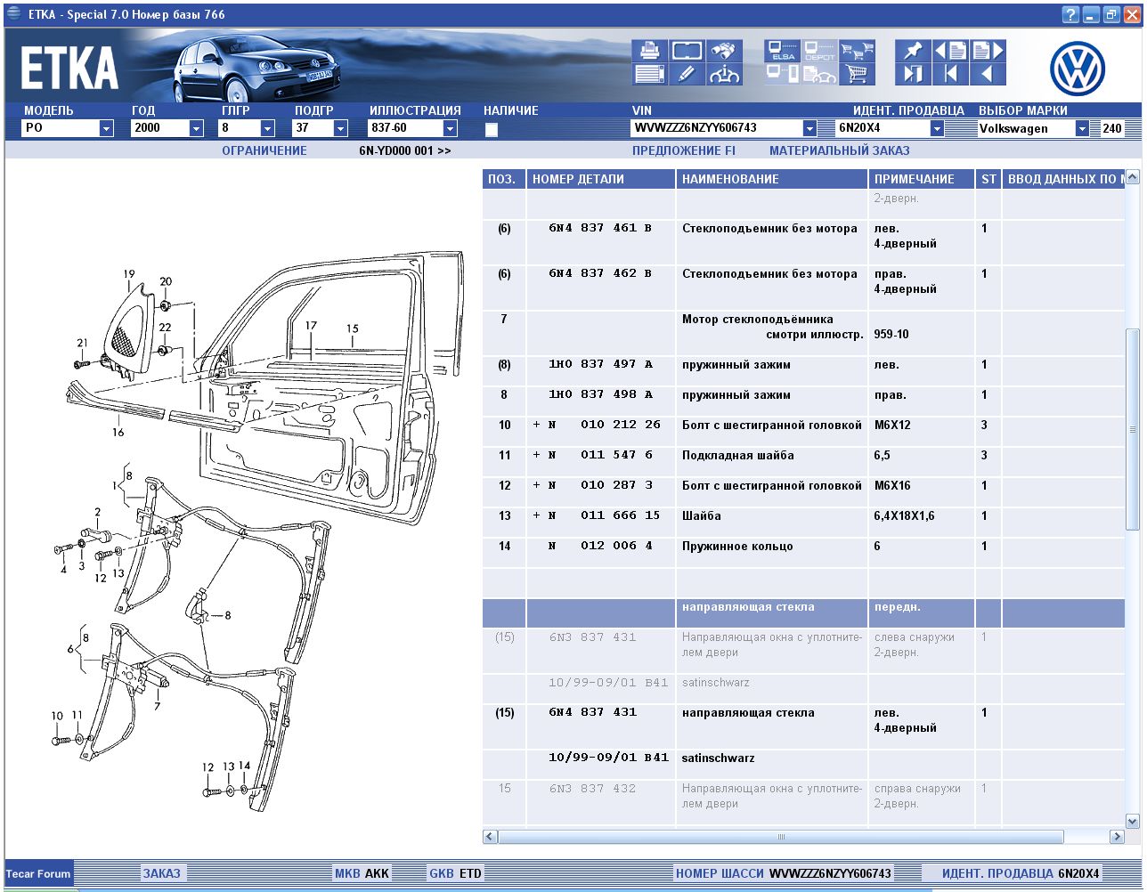Click the MKB AKK engine code field
The image size is (1147, 892).
pos(362,873)
